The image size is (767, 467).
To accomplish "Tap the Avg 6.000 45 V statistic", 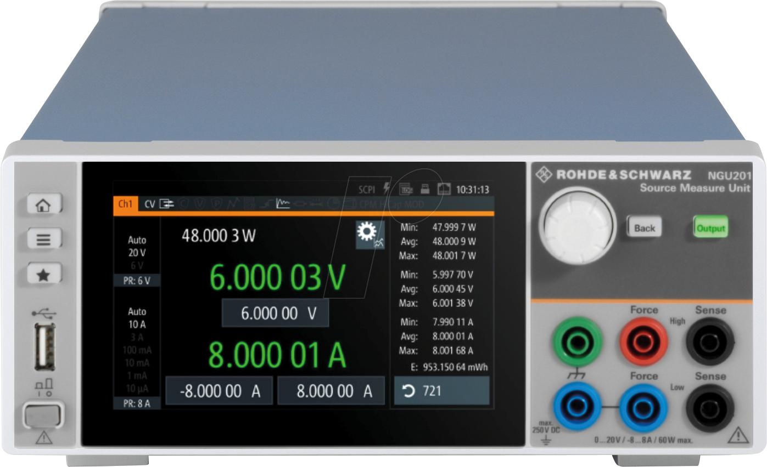I will coord(436,289).
